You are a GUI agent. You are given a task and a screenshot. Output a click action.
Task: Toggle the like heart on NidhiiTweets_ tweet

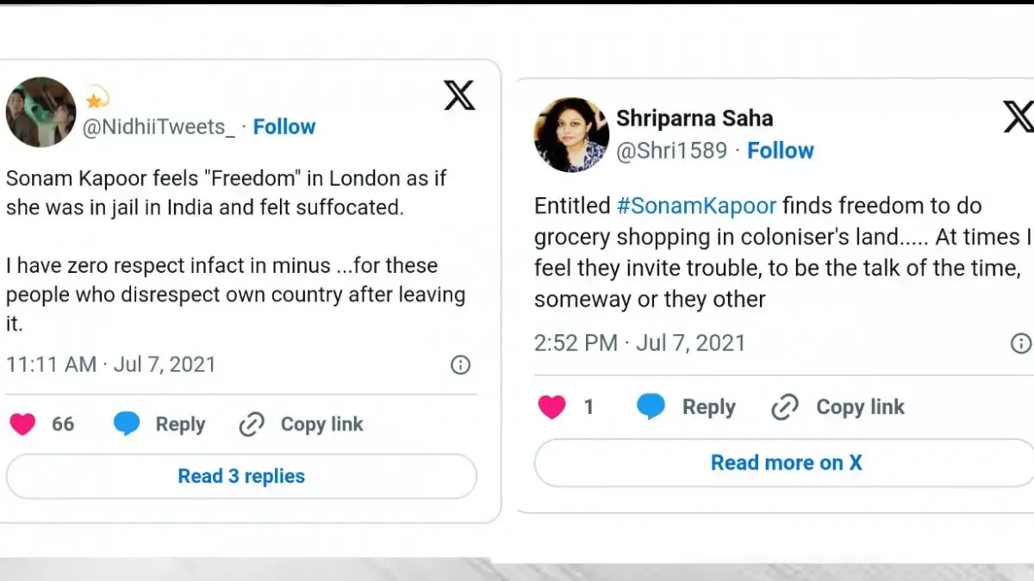[22, 423]
